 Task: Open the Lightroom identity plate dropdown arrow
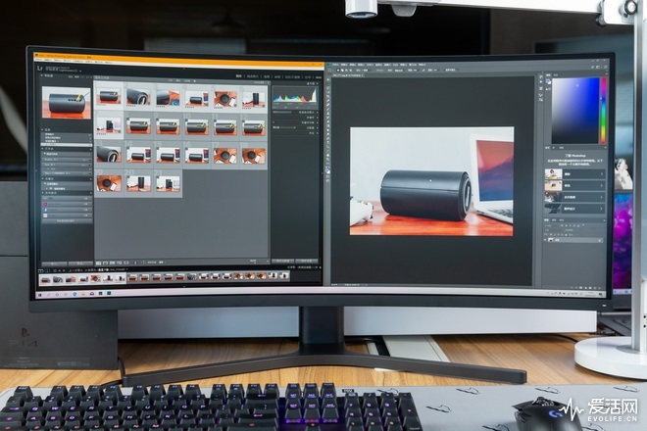coord(80,72)
